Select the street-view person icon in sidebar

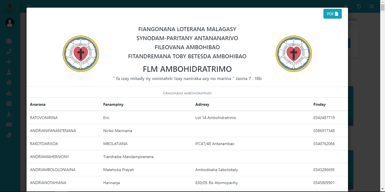coord(9,114)
